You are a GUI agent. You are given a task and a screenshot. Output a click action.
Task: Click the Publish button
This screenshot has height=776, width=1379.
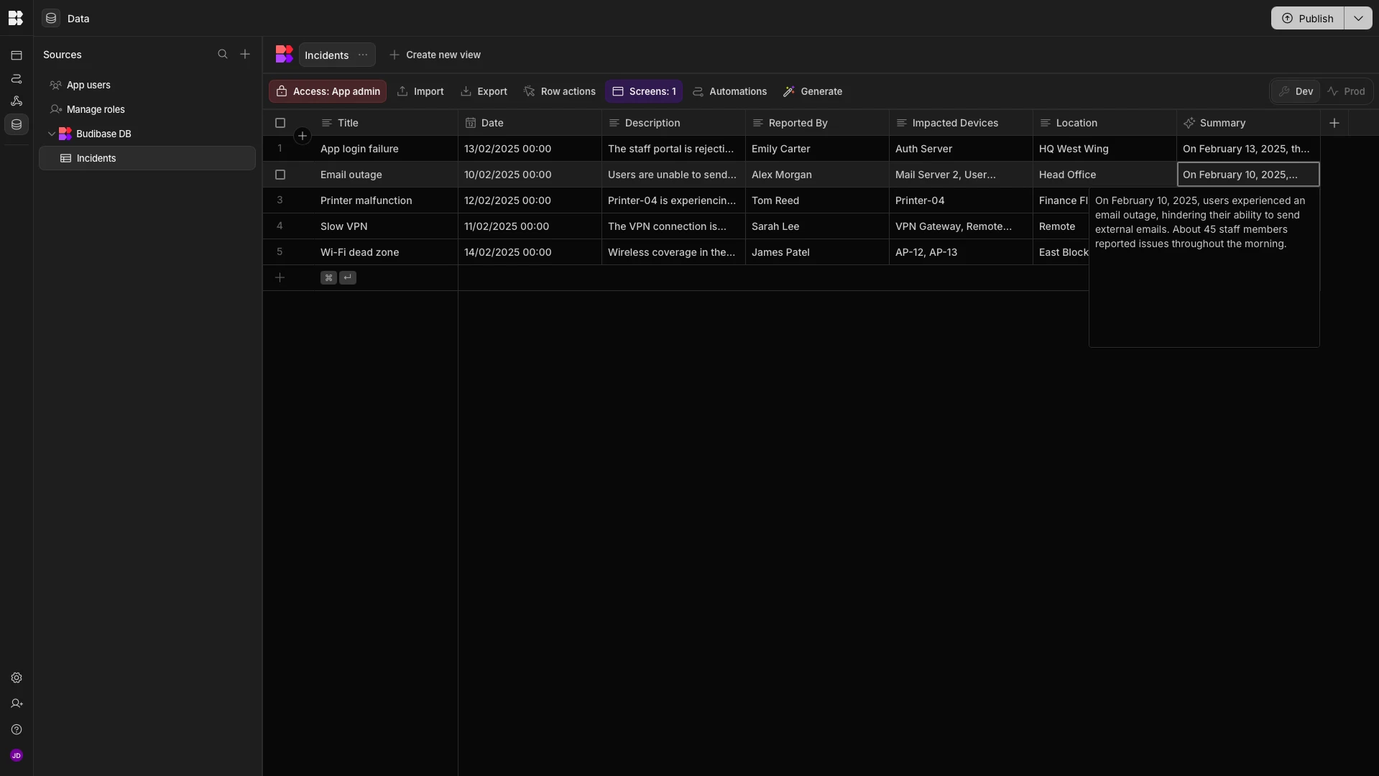point(1307,19)
